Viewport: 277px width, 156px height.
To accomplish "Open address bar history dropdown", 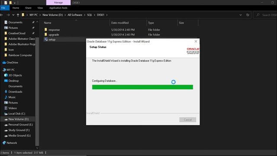I will (x=241, y=15).
